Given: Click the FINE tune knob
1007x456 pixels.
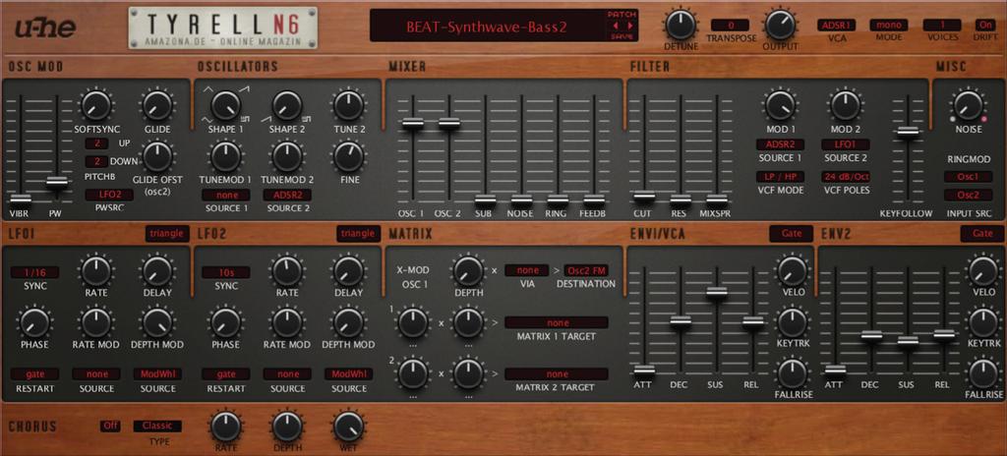Looking at the screenshot, I should 349,156.
